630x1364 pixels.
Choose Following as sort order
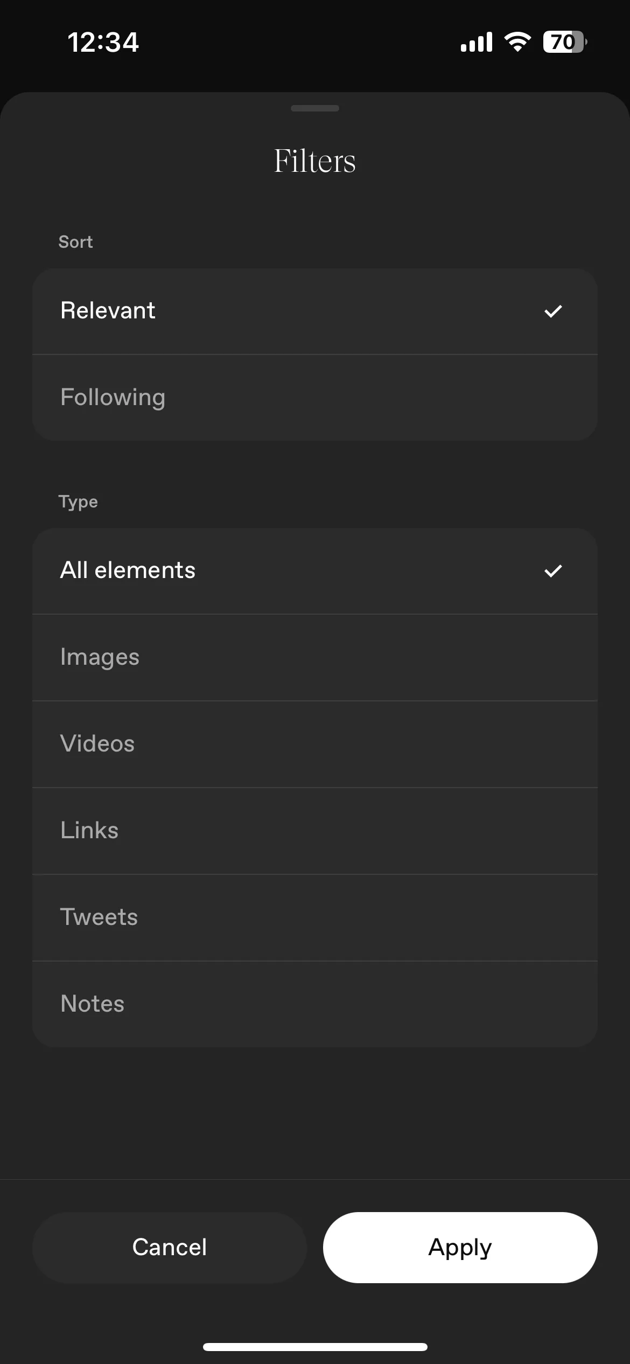coord(315,398)
